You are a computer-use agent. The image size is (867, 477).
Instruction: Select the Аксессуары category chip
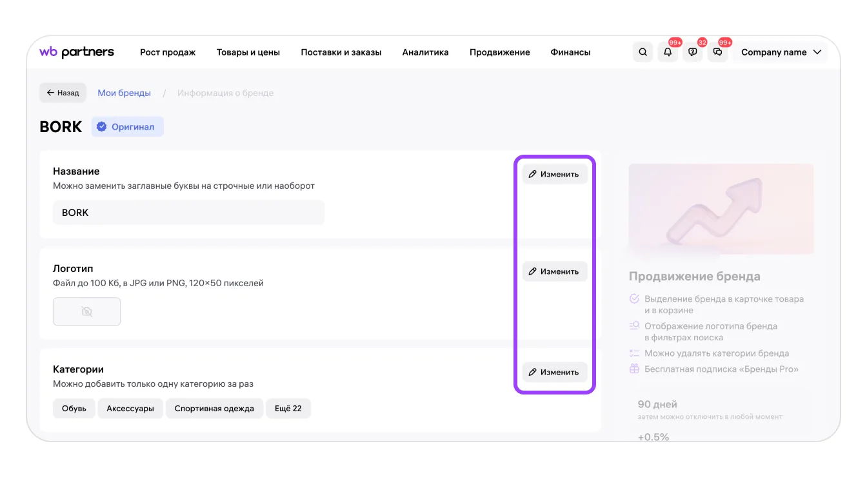tap(130, 409)
